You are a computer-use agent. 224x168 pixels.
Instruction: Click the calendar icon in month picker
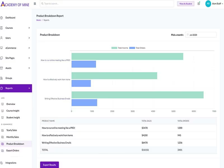tap(188, 35)
